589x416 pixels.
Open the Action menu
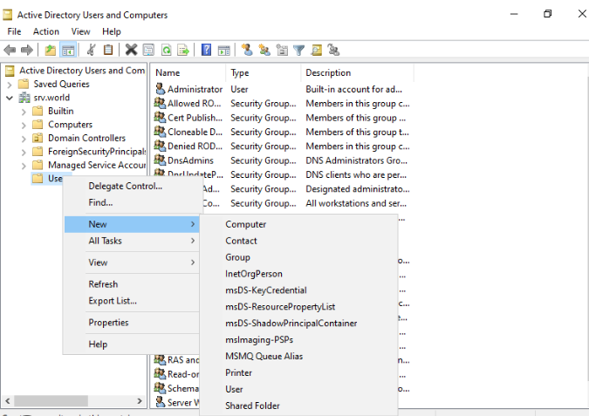coord(46,31)
